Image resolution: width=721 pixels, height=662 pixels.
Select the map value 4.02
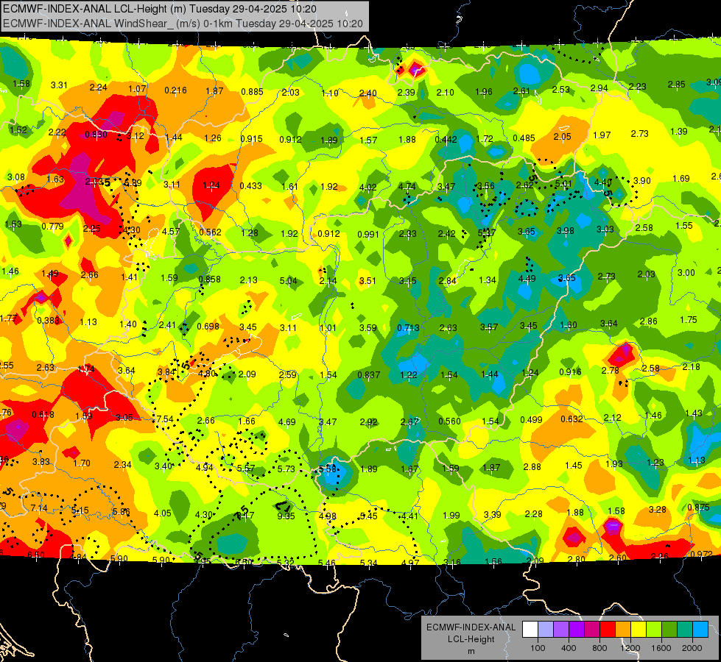tap(367, 188)
